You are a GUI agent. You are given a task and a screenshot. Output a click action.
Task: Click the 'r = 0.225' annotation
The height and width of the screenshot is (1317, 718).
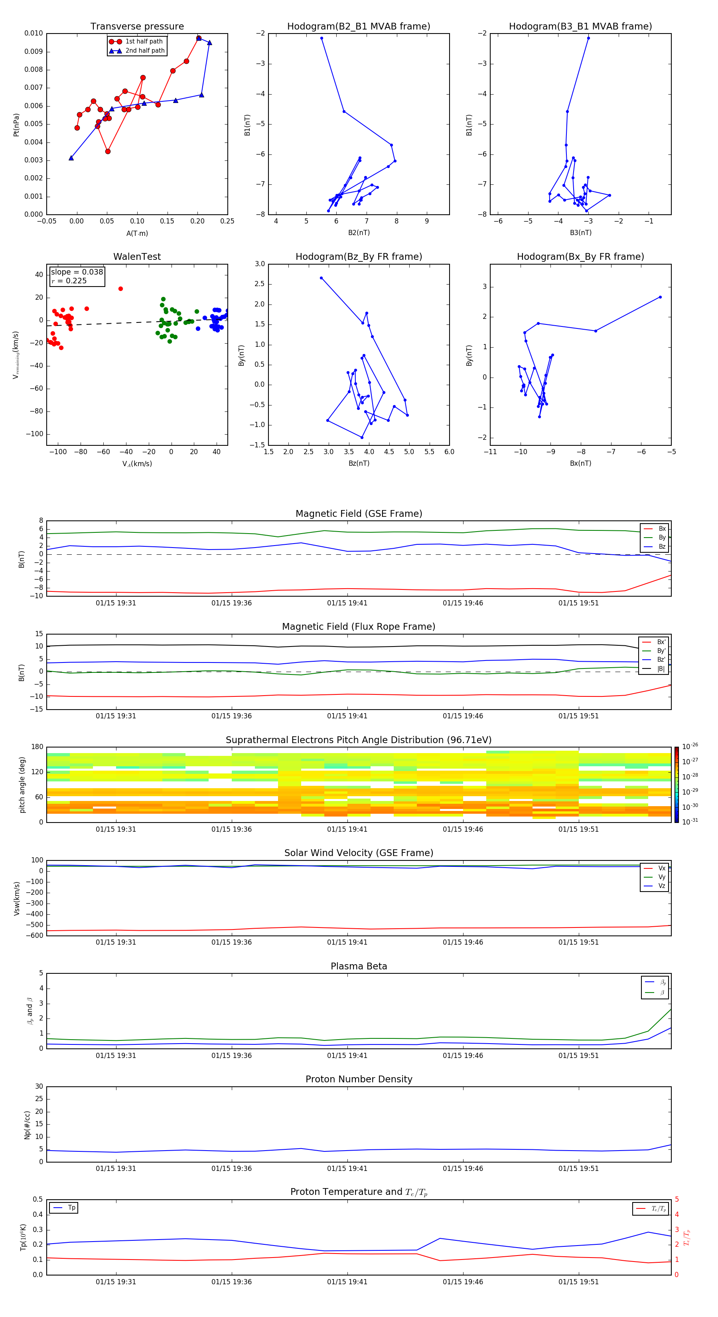(69, 281)
